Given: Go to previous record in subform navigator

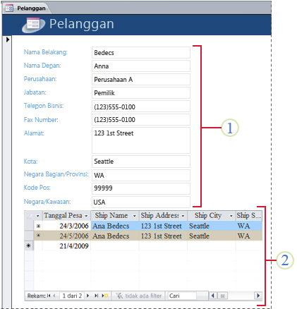Looking at the screenshot, I should 54,296.
